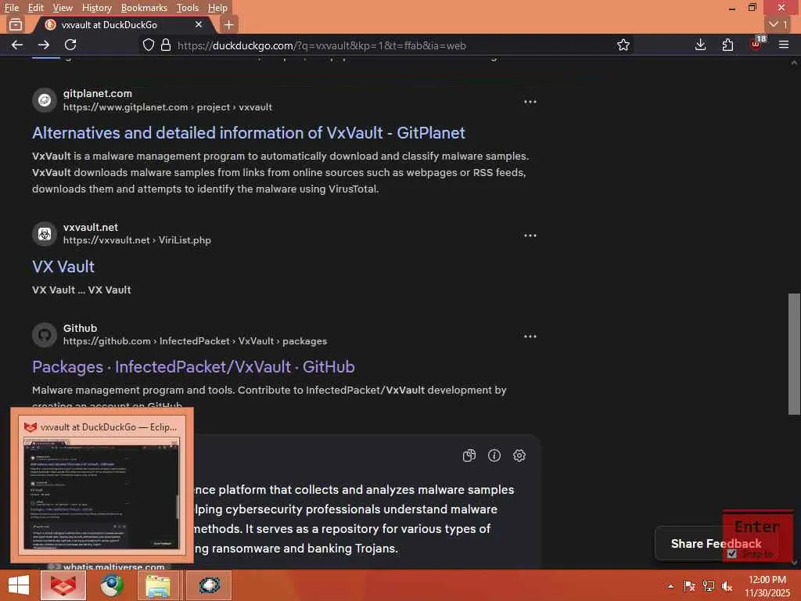Viewport: 801px width, 601px height.
Task: Click the Share Feedback button
Action: 716,544
